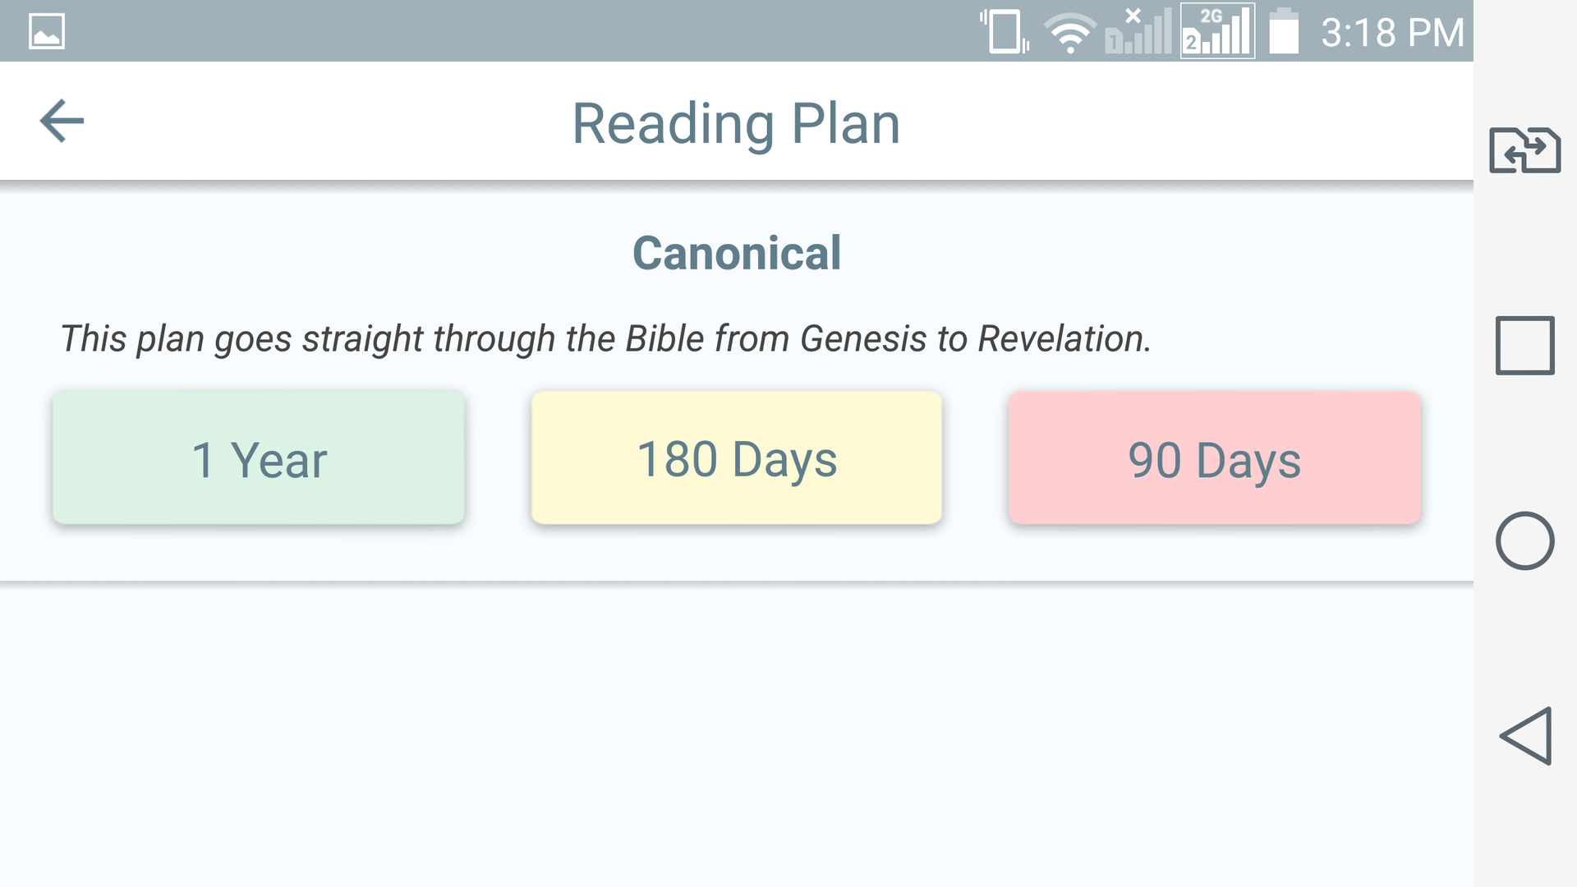The width and height of the screenshot is (1577, 887).
Task: Tap the sync error X indicator
Action: tap(1133, 15)
